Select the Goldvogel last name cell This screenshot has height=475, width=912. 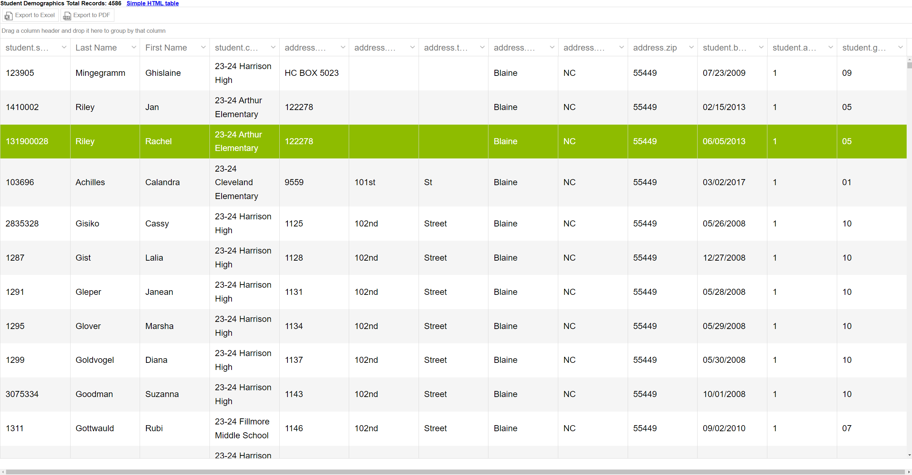105,360
